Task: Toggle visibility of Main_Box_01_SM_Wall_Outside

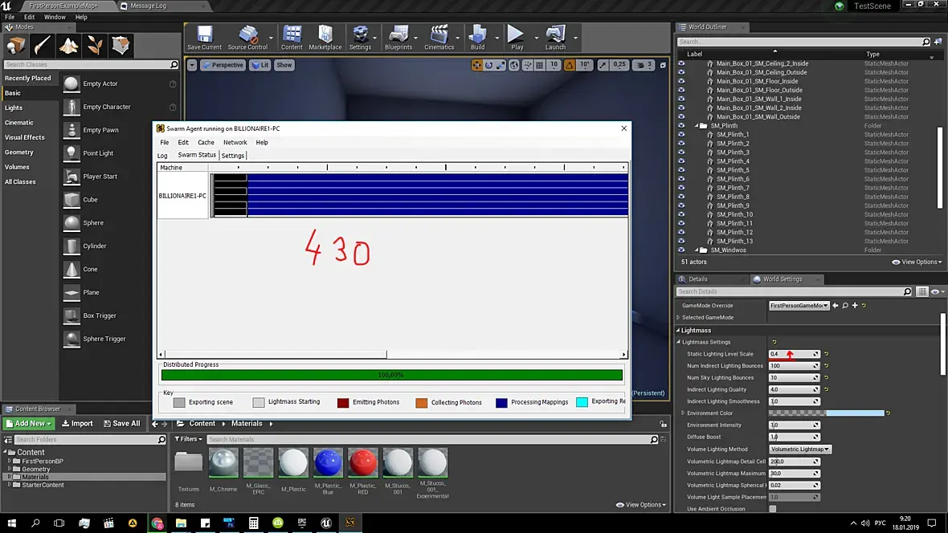Action: [681, 116]
